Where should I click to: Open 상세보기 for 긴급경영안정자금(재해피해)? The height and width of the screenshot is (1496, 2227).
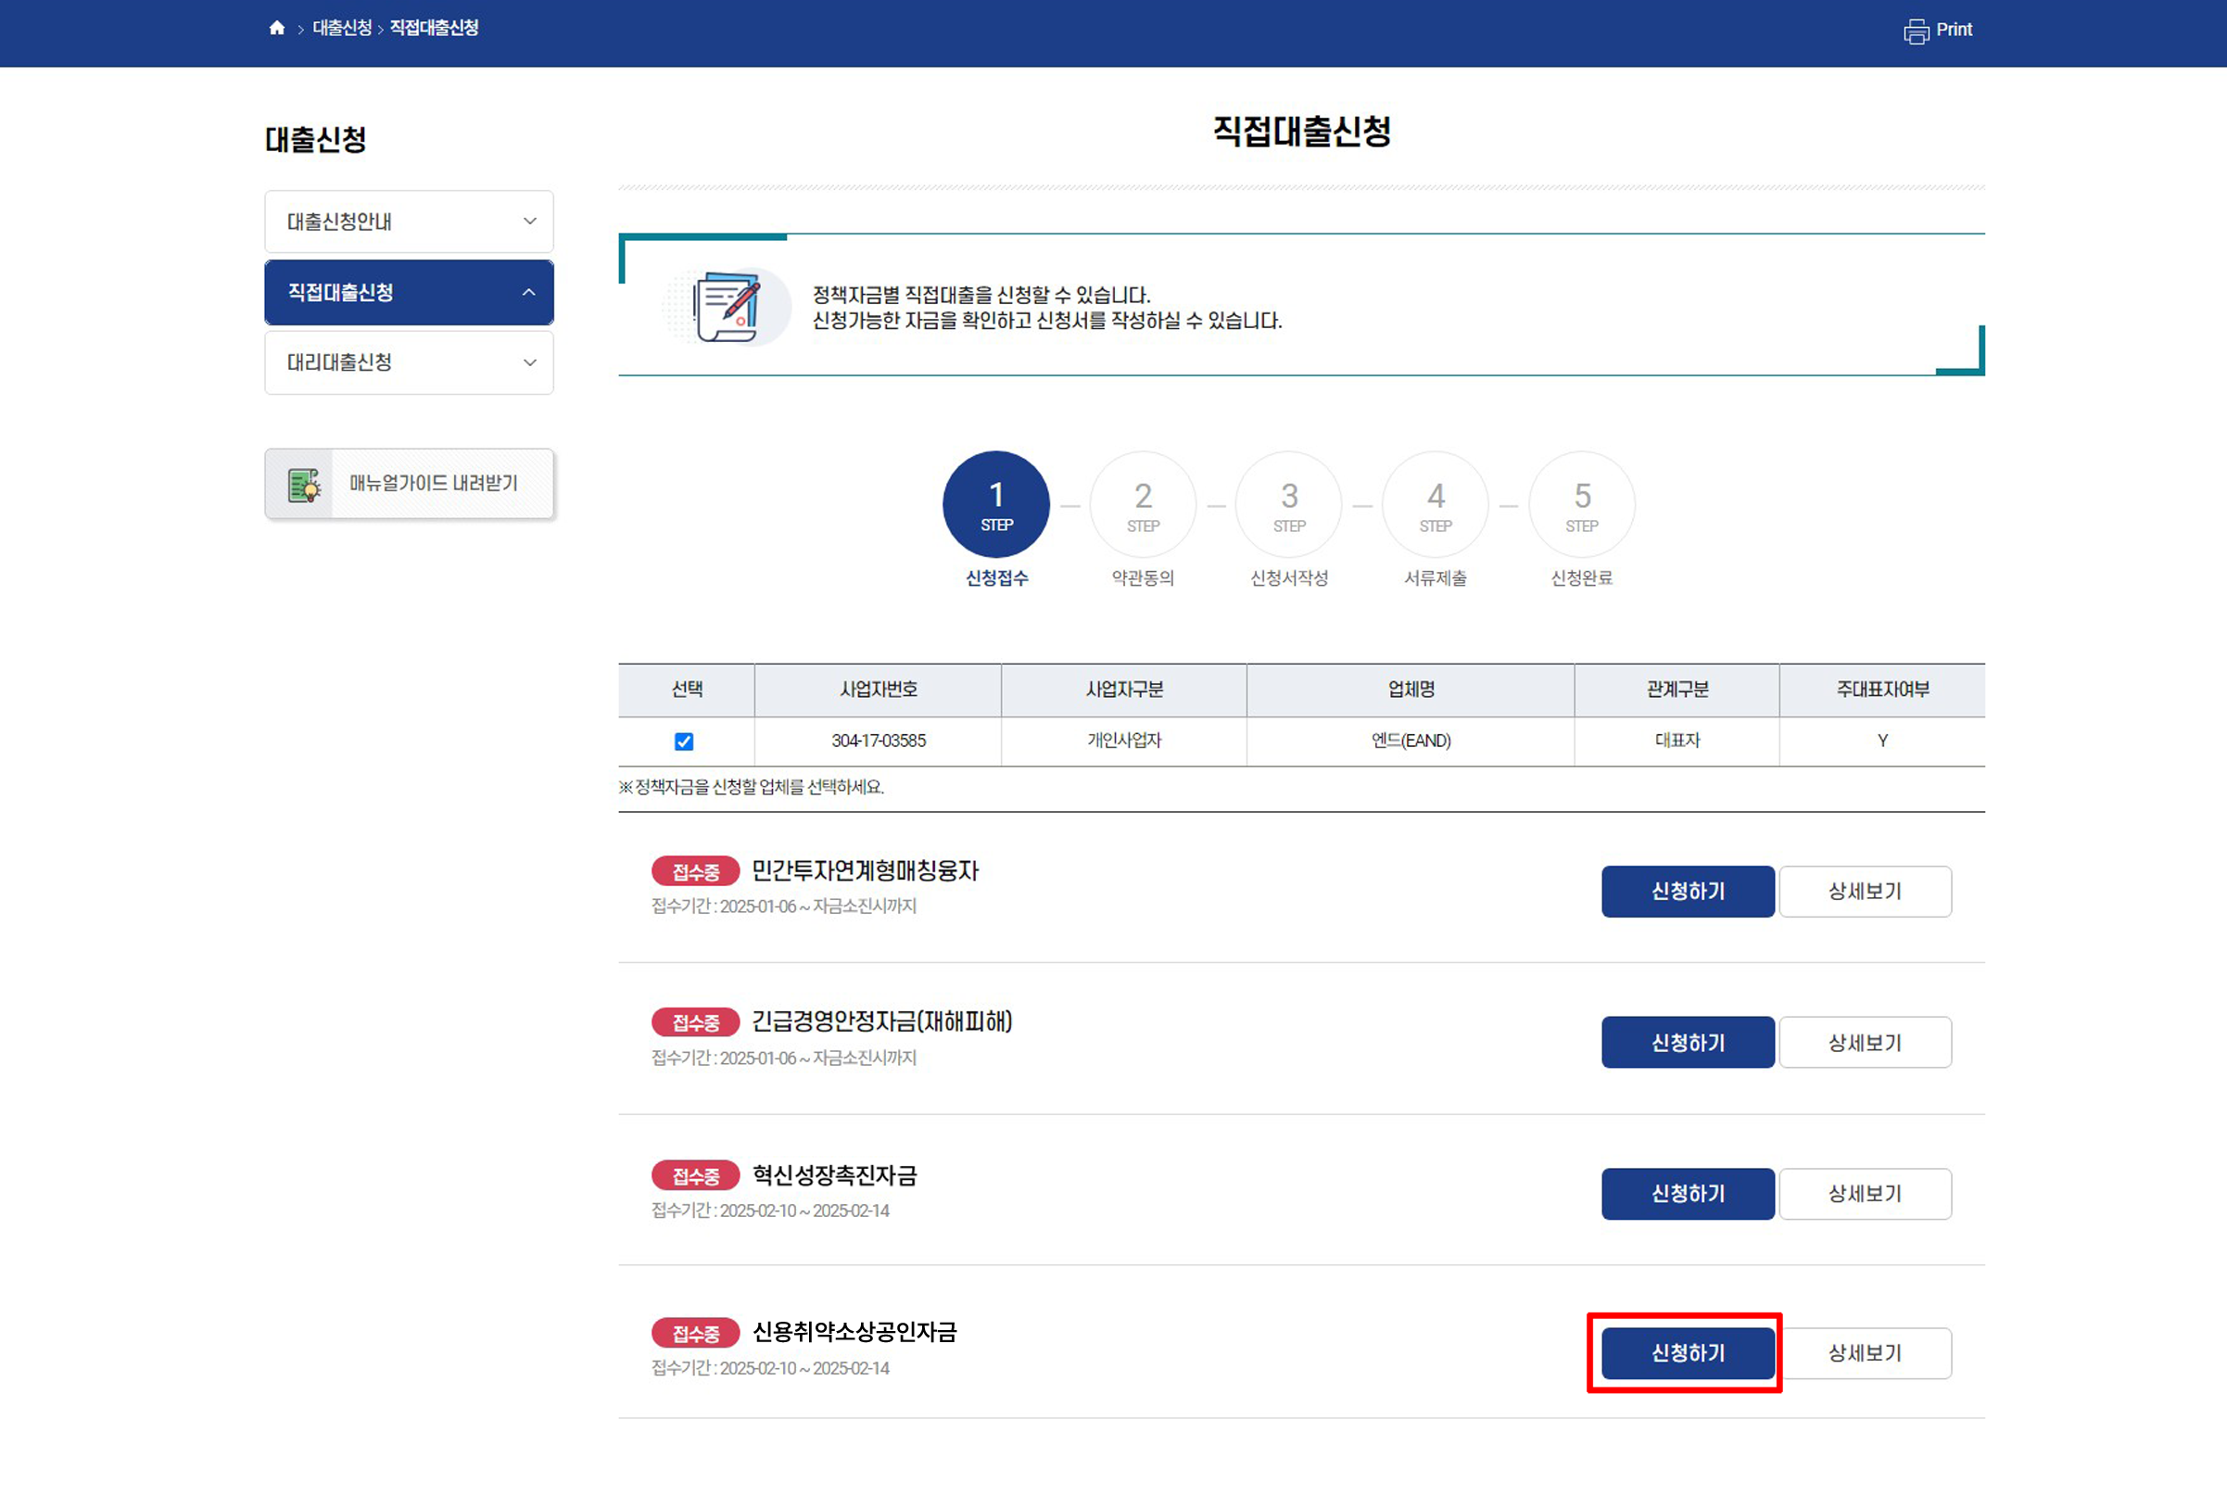(1865, 1043)
